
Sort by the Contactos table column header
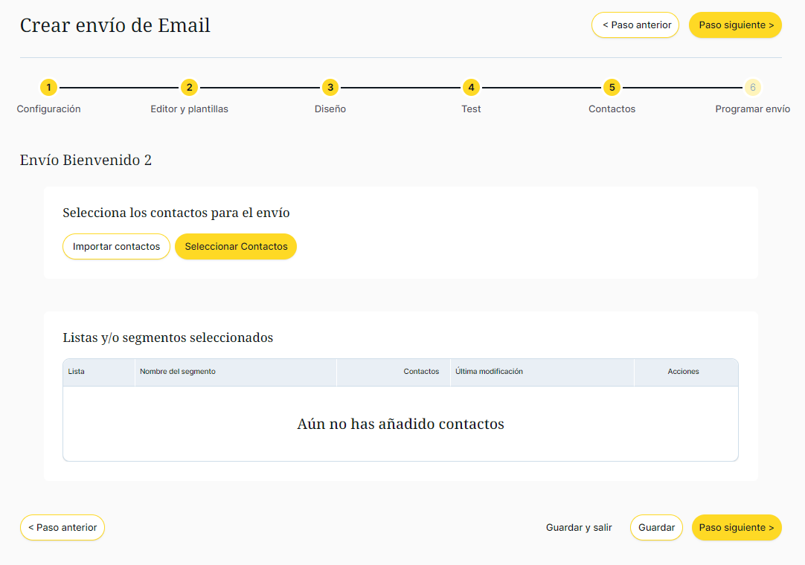(x=421, y=372)
